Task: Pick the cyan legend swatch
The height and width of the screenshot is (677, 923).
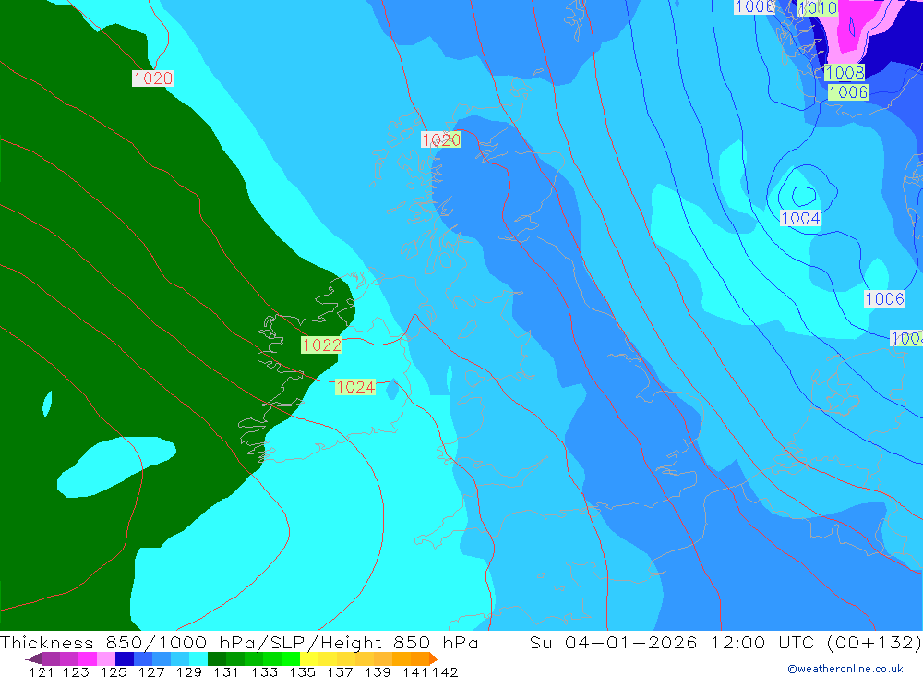Action: pos(198,659)
